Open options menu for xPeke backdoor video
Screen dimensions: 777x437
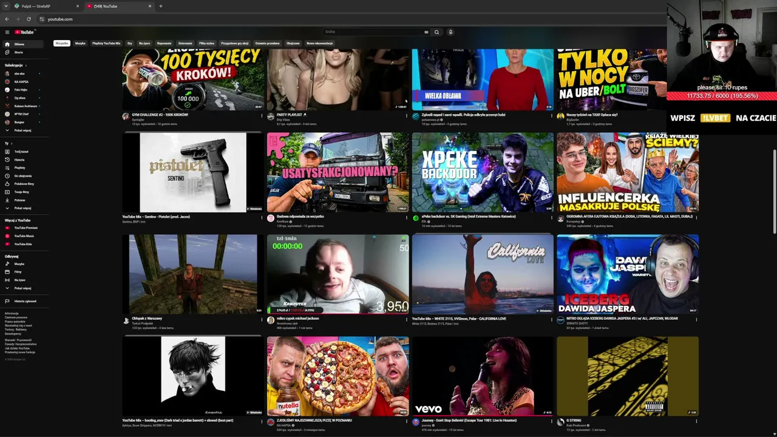[552, 217]
